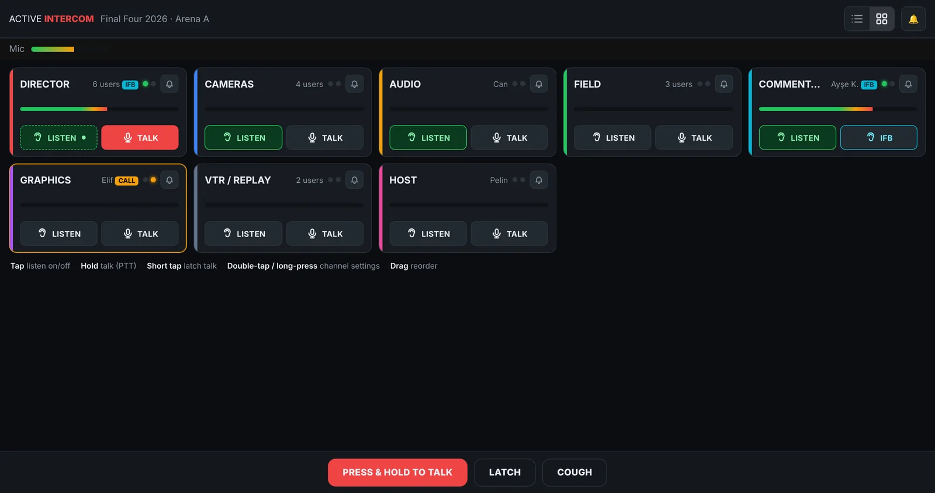Enable LISTEN on the FIELD channel
Viewport: 935px width, 493px height.
point(612,138)
